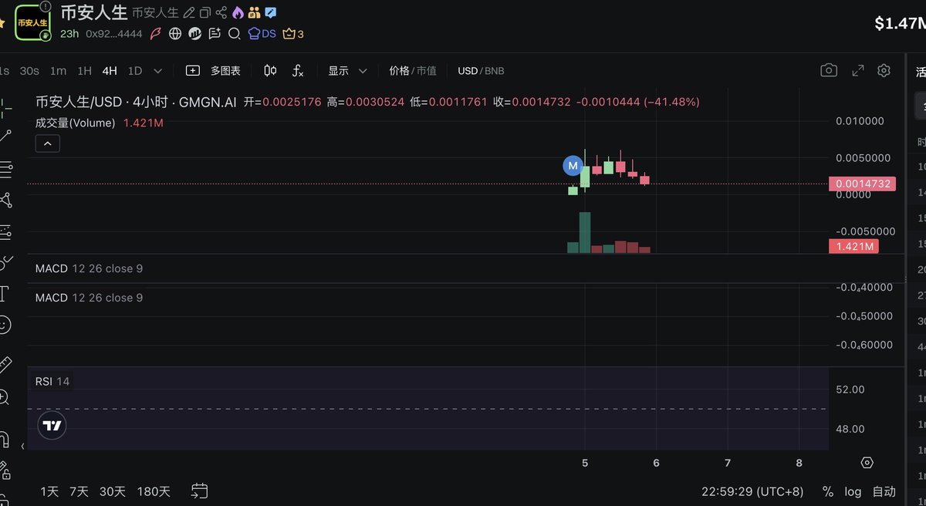The width and height of the screenshot is (926, 506).
Task: Collapse the indicator legend chevron
Action: coord(47,143)
